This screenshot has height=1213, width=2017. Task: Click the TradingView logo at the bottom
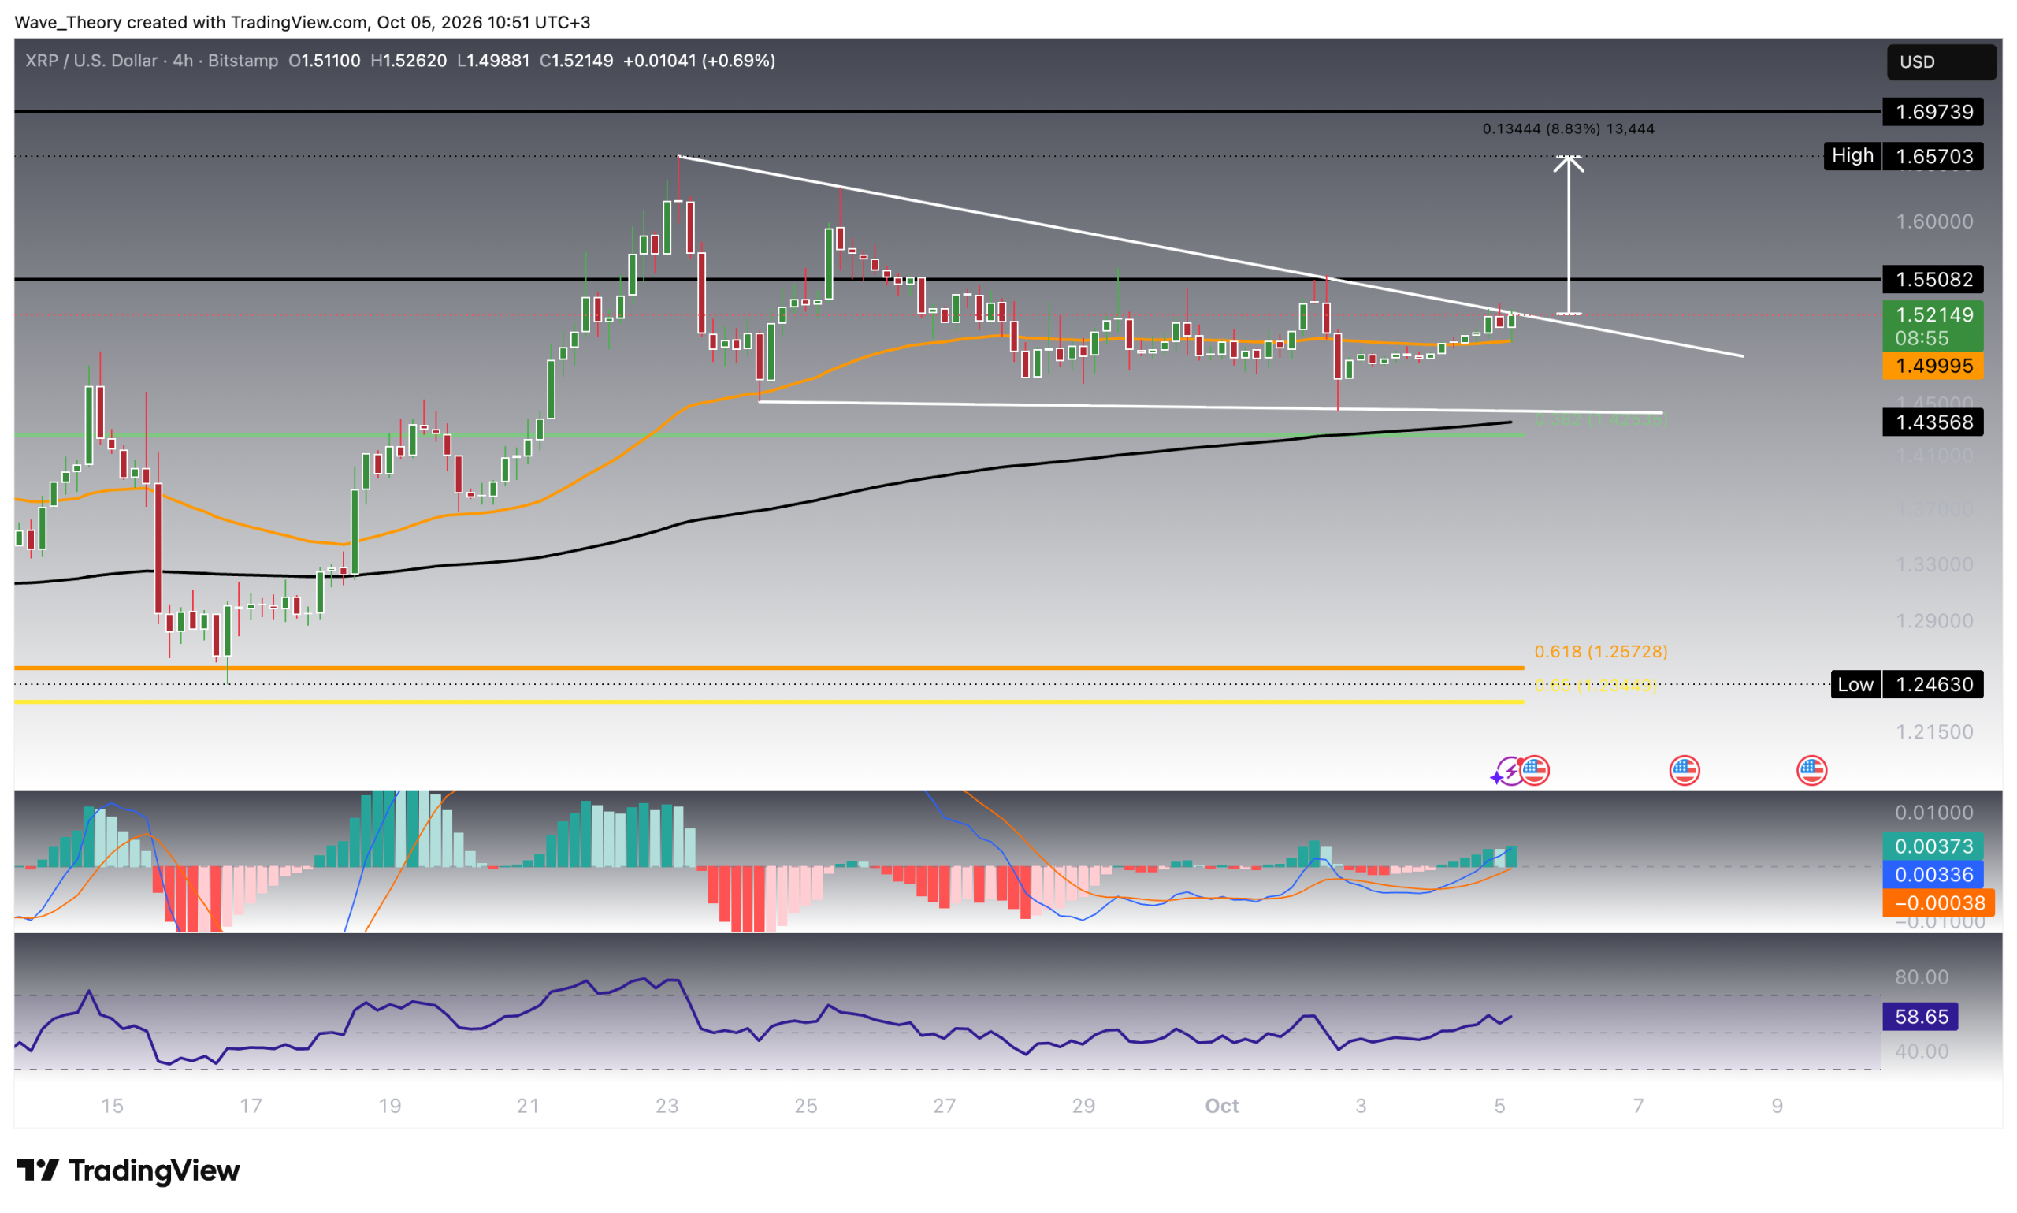point(128,1170)
